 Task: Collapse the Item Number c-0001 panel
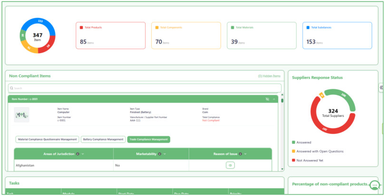(274, 99)
